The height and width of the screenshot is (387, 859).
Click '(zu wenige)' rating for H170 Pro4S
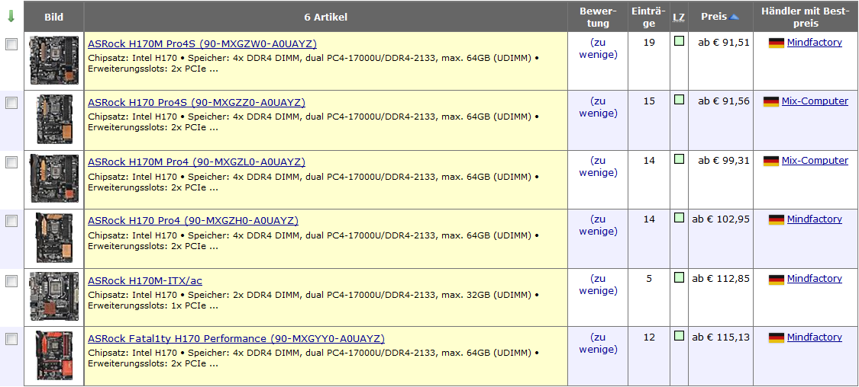[598, 107]
